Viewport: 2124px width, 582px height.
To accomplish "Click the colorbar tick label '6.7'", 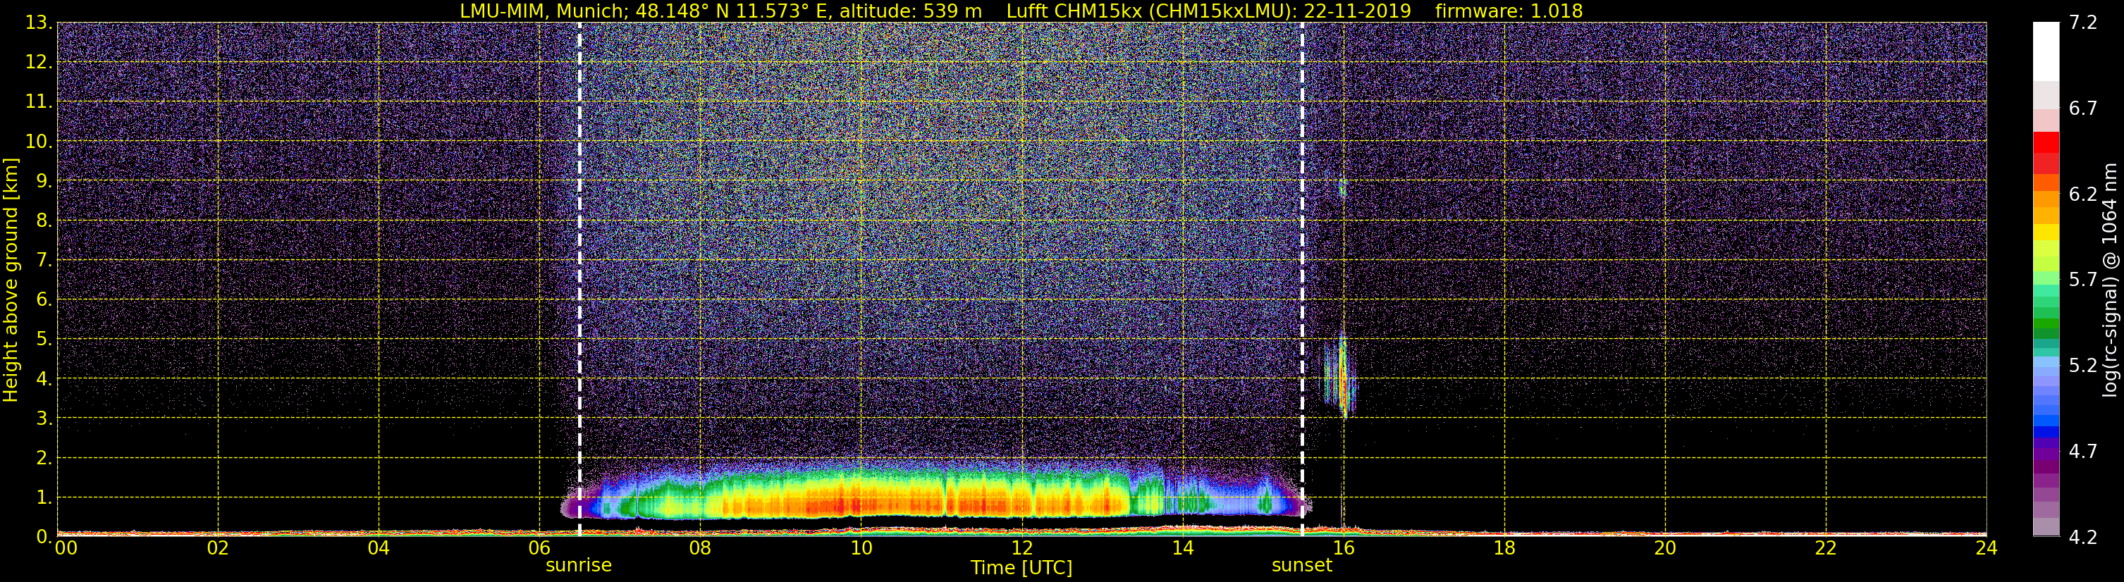I will click(x=2083, y=108).
